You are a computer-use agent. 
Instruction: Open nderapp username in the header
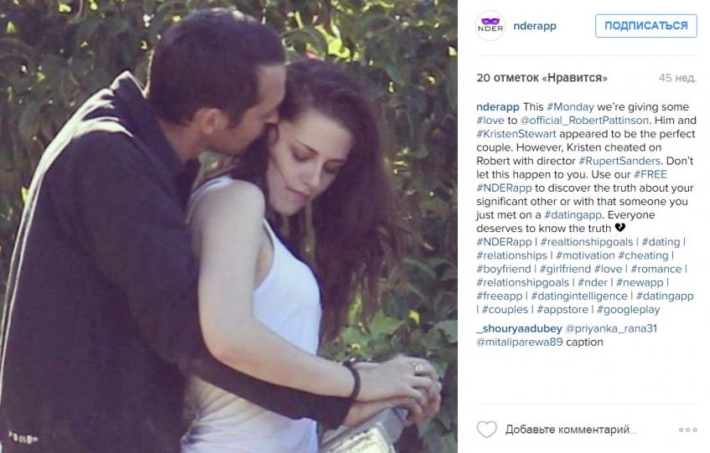pyautogui.click(x=535, y=26)
